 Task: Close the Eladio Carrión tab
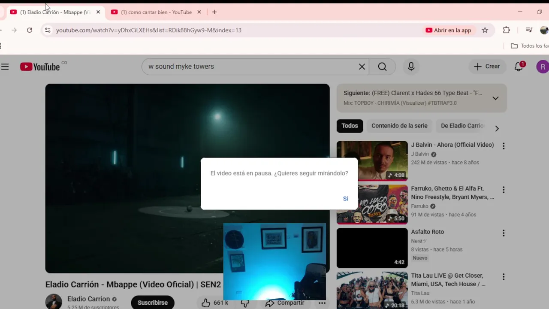[98, 12]
